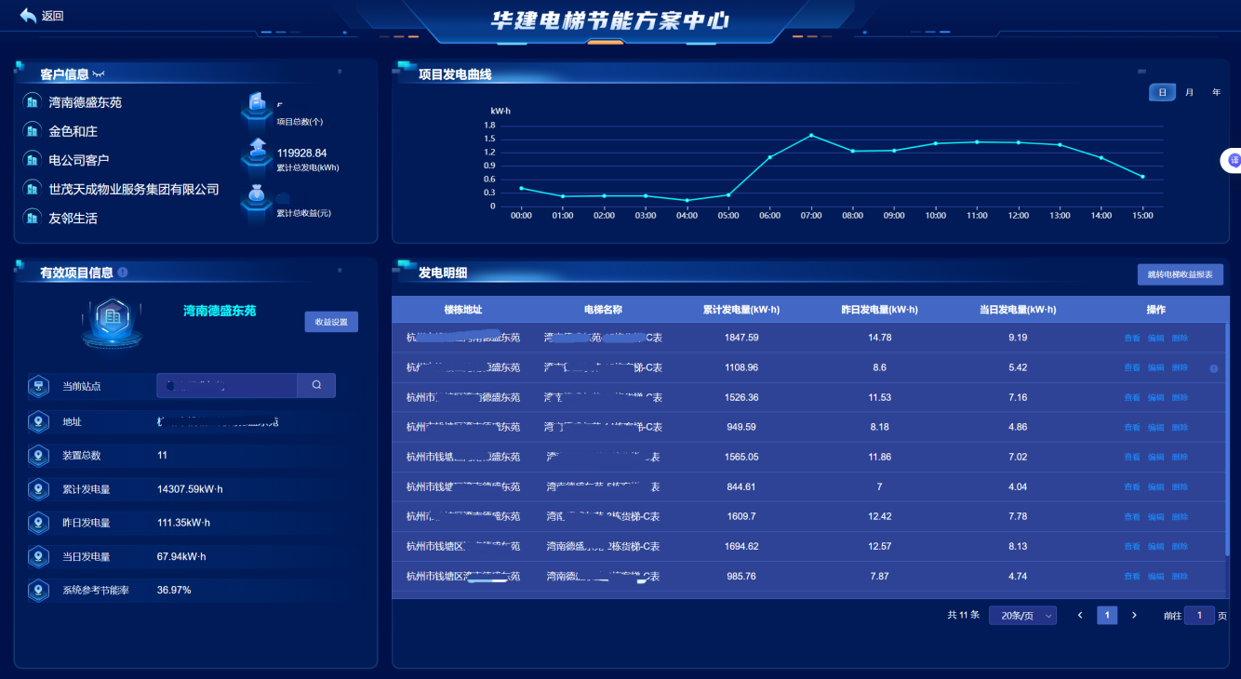Click the 返回 back link

[x=52, y=16]
